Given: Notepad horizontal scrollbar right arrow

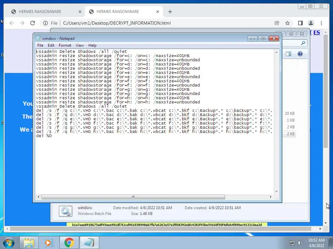Looking at the screenshot, I should (x=271, y=197).
